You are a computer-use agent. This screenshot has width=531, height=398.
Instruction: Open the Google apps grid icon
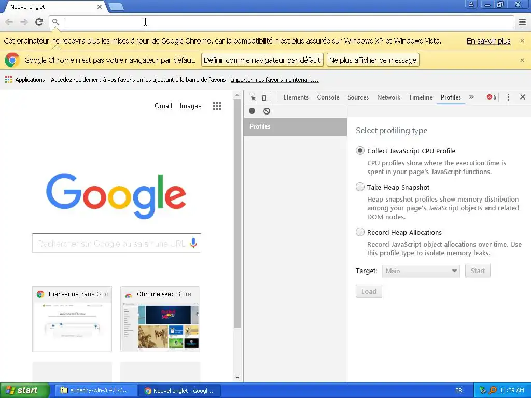tap(217, 106)
